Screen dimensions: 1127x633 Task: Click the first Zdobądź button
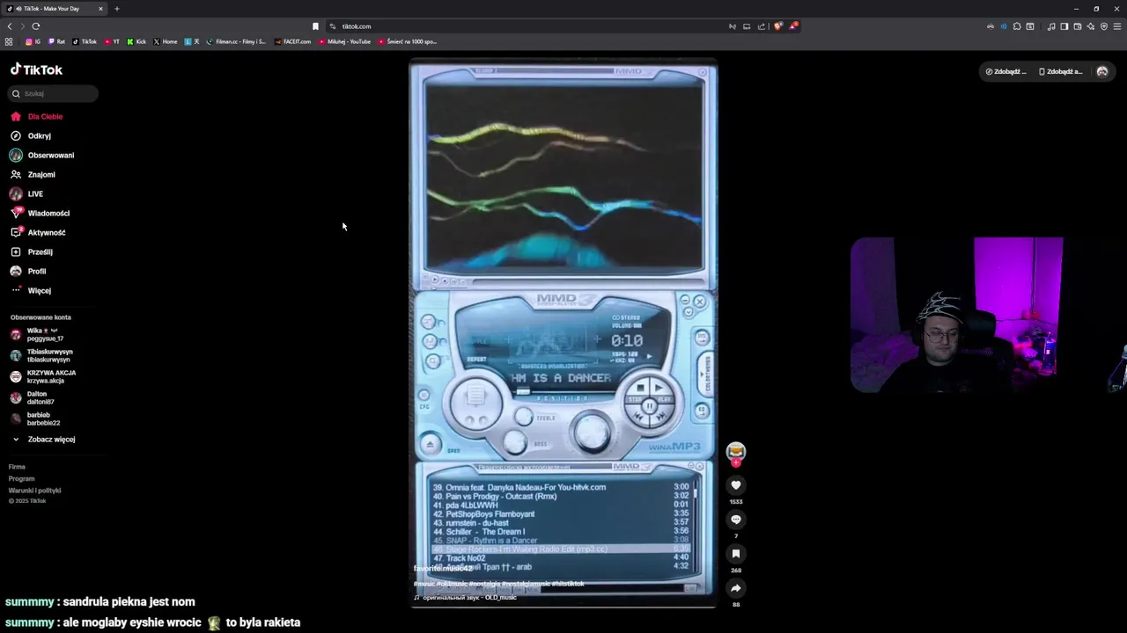1006,71
